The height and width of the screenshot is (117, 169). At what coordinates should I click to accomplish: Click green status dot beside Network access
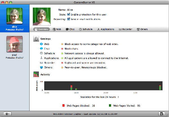pos(62,53)
